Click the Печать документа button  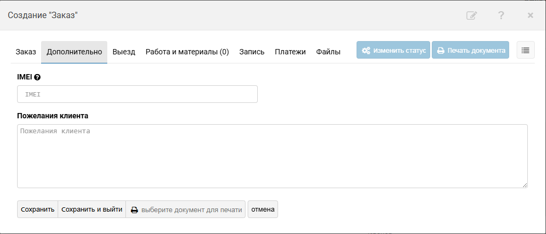pos(470,51)
